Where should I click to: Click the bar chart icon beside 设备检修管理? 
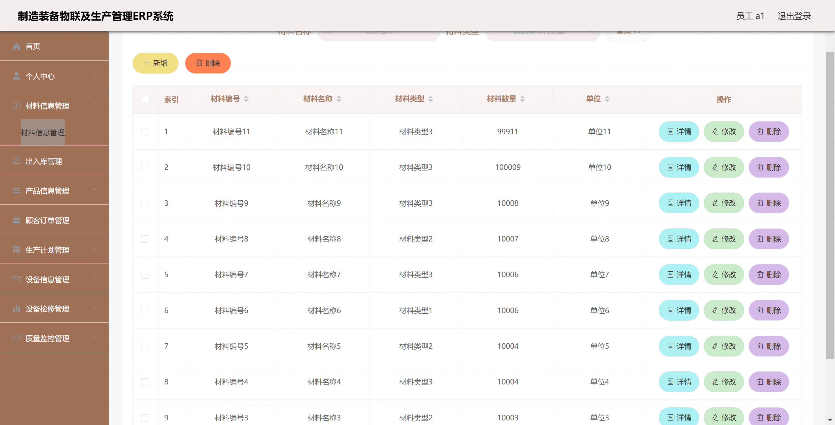pos(17,309)
